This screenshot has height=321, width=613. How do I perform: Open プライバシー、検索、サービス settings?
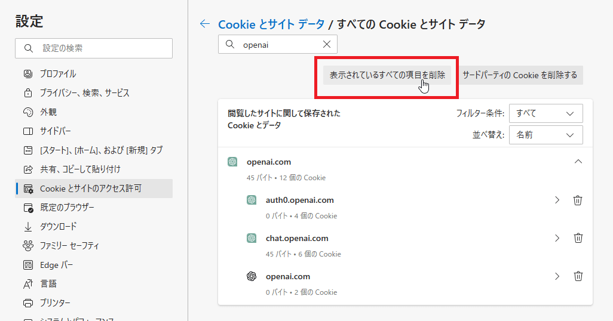tap(84, 93)
